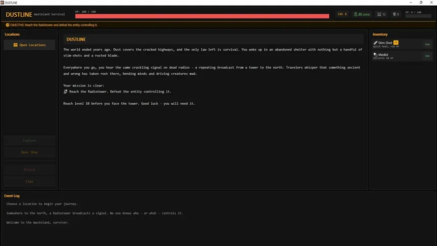Click the 'Somewhere to the north' log entry
This screenshot has width=437, height=246.
pyautogui.click(x=95, y=213)
